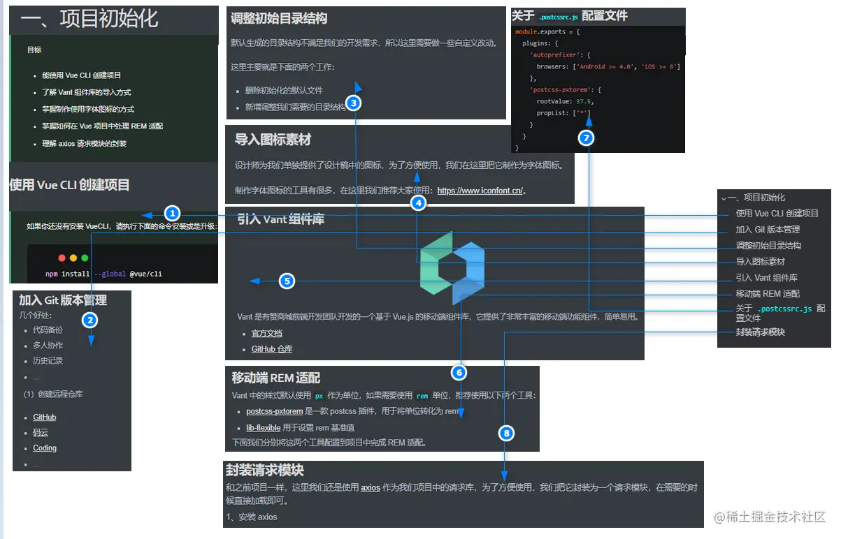The width and height of the screenshot is (841, 539).
Task: Click the 历史记录 bullet item
Action: pos(48,361)
